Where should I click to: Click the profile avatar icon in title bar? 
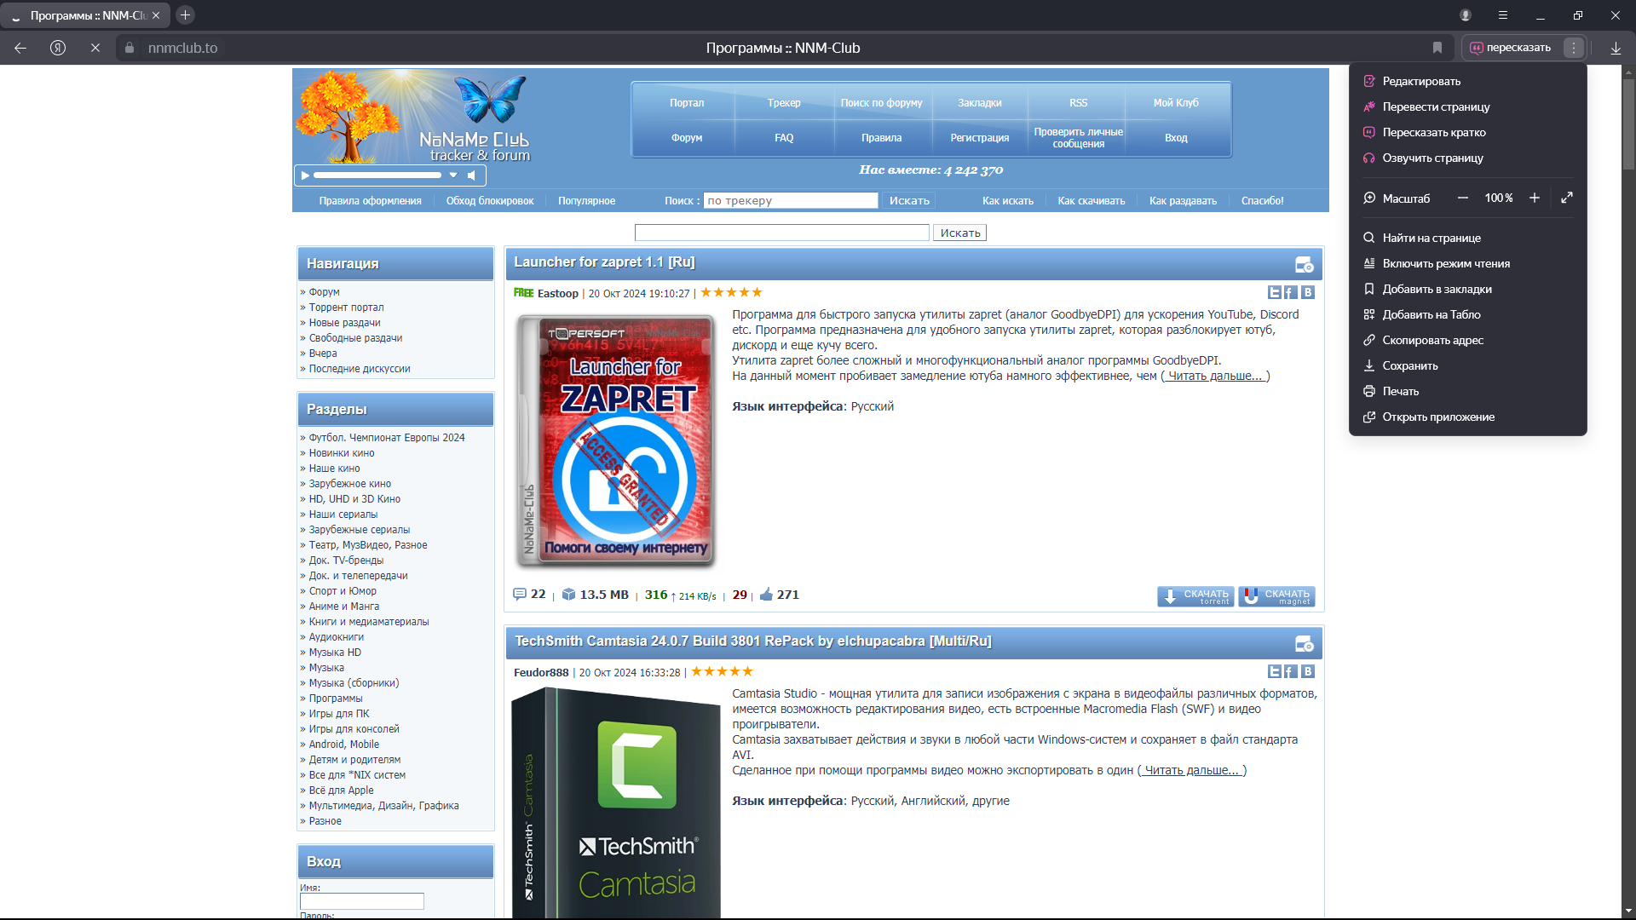tap(1466, 15)
